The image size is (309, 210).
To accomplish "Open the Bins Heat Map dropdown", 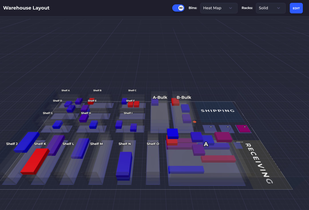I will pyautogui.click(x=219, y=8).
